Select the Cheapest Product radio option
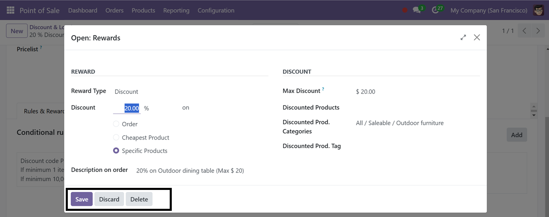Viewport: 549px width, 217px height. coord(116,137)
